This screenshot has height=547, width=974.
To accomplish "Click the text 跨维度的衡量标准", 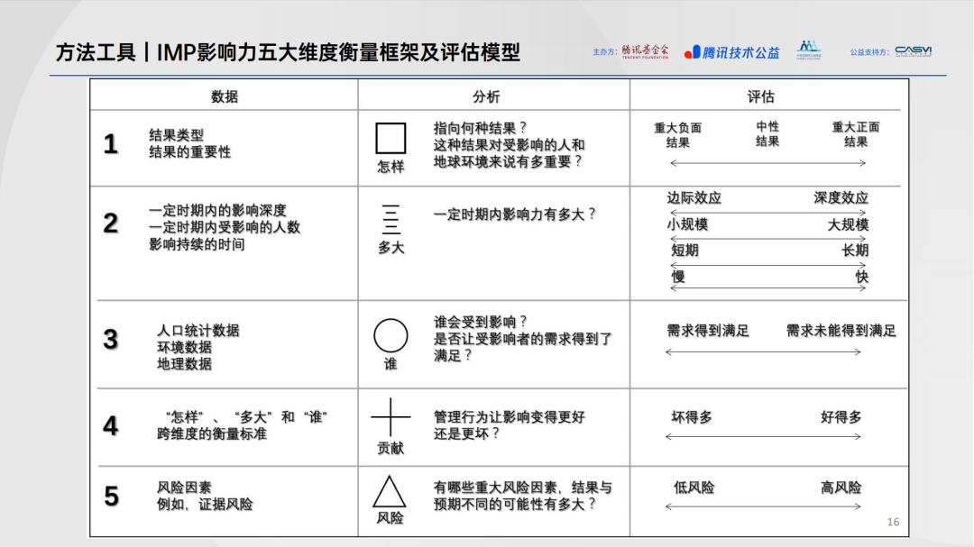I will pos(211,434).
